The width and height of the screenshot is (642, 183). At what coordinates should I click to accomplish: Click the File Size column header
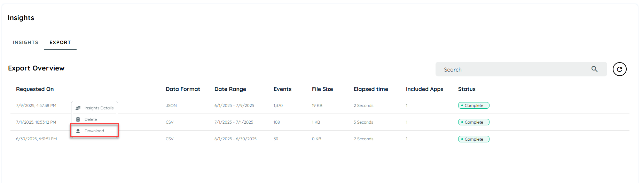(322, 89)
